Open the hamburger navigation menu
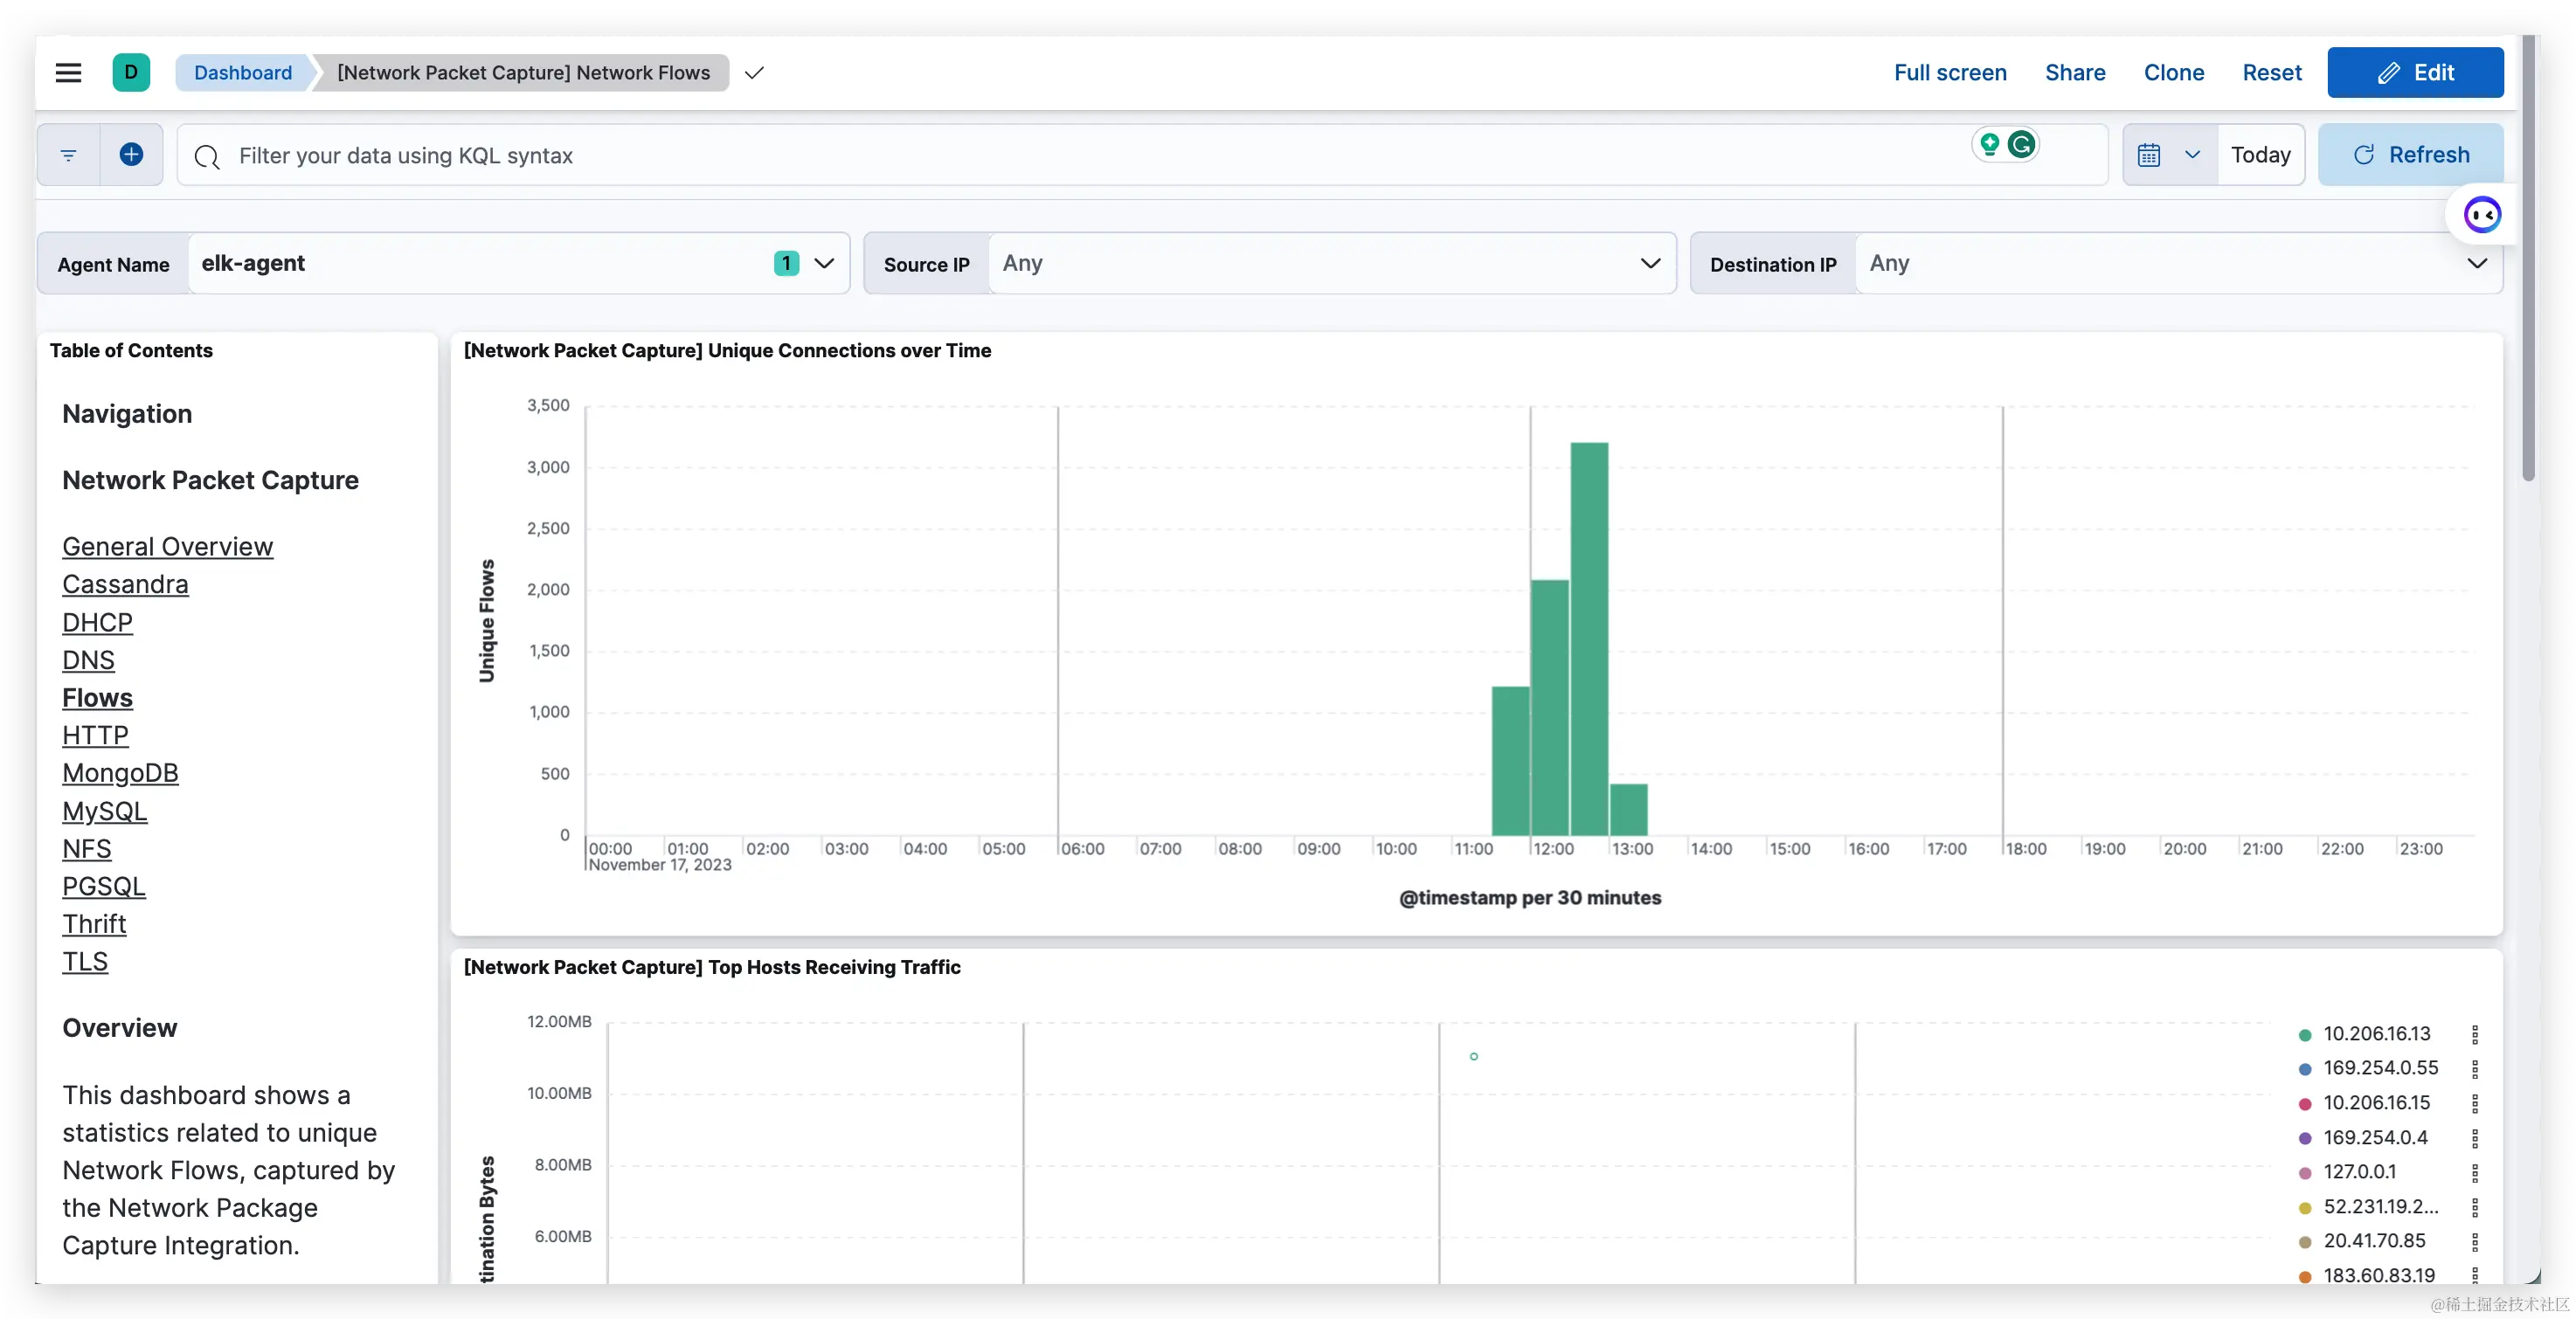 coord(68,72)
